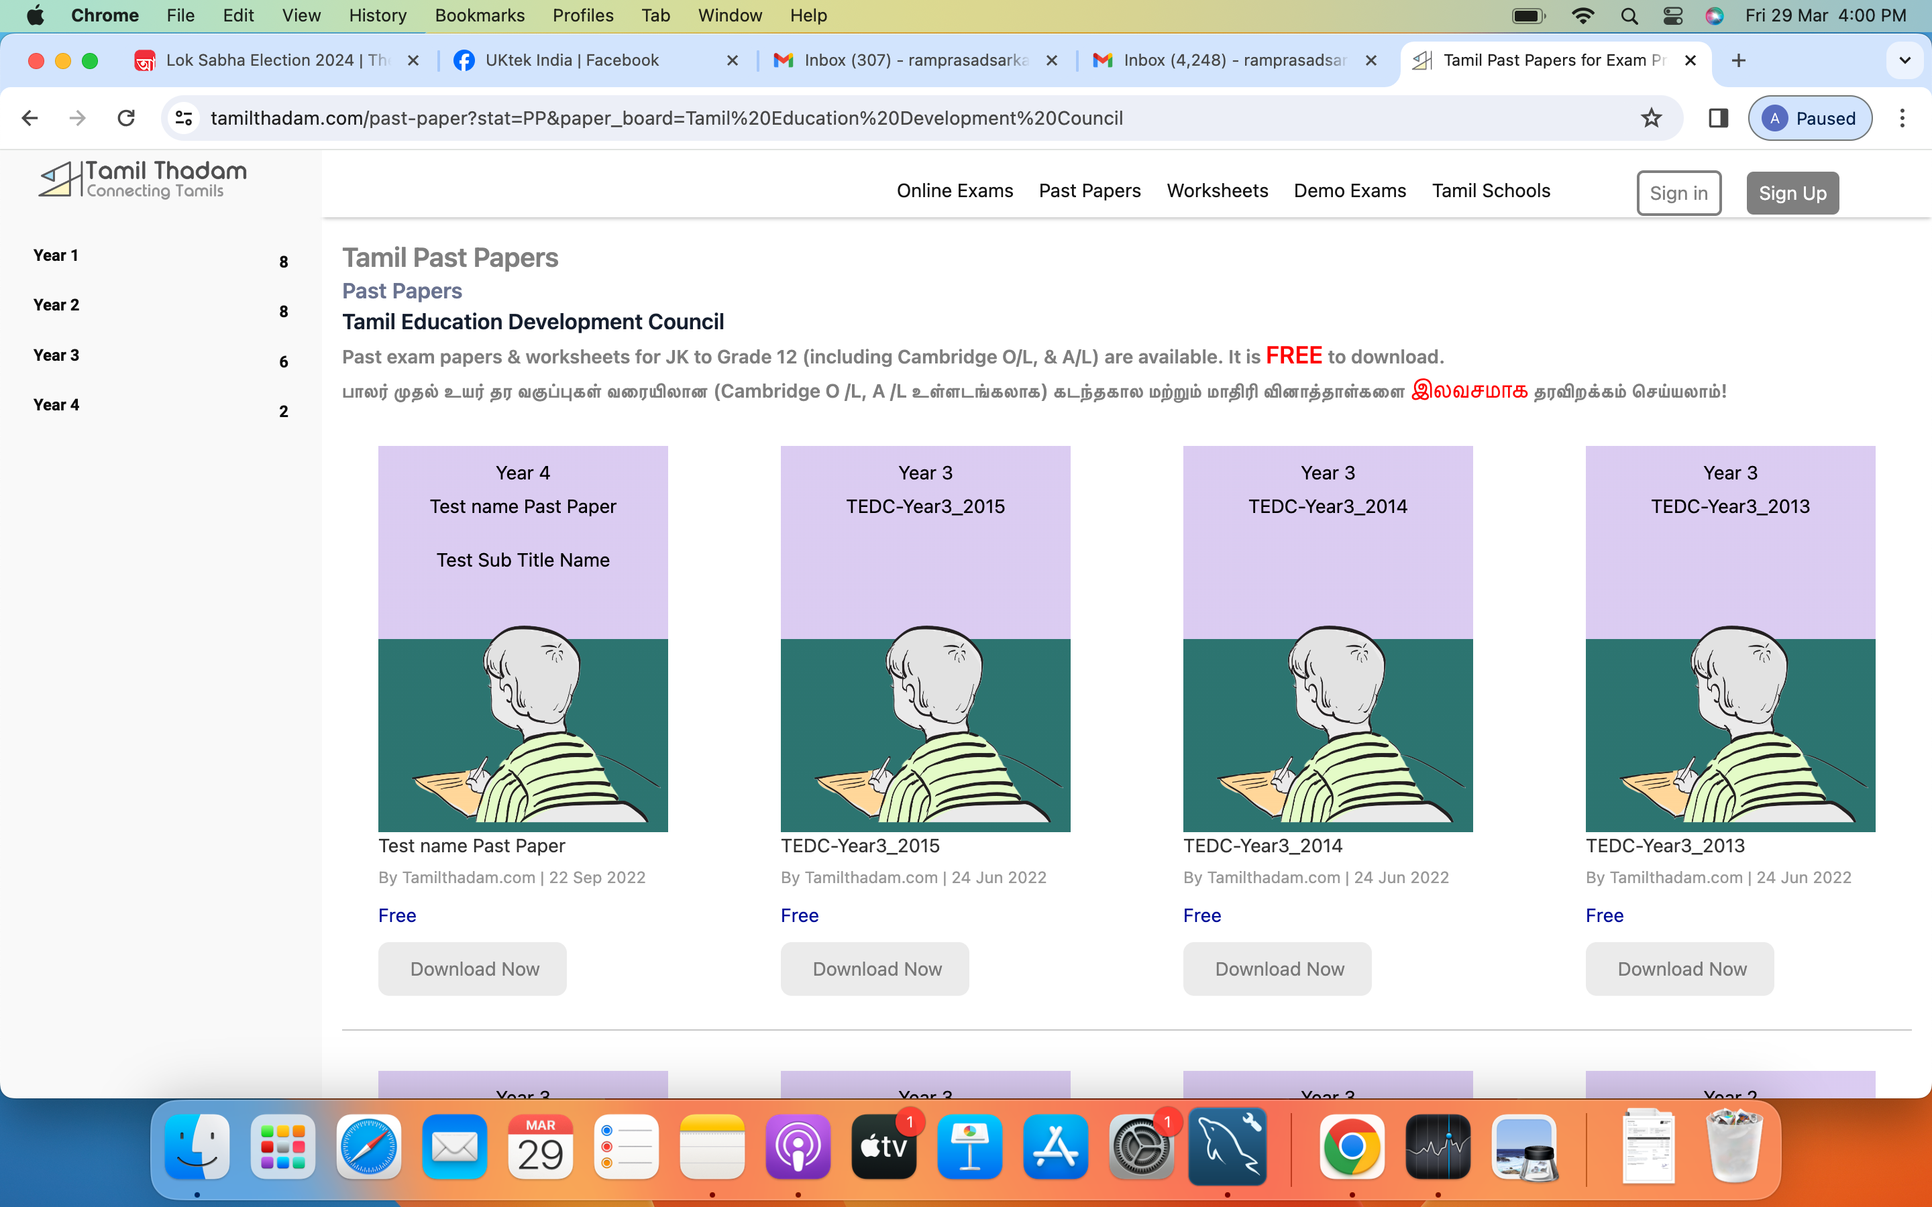Viewport: 1932px width, 1207px height.
Task: Click the Paused profile button
Action: click(1809, 118)
